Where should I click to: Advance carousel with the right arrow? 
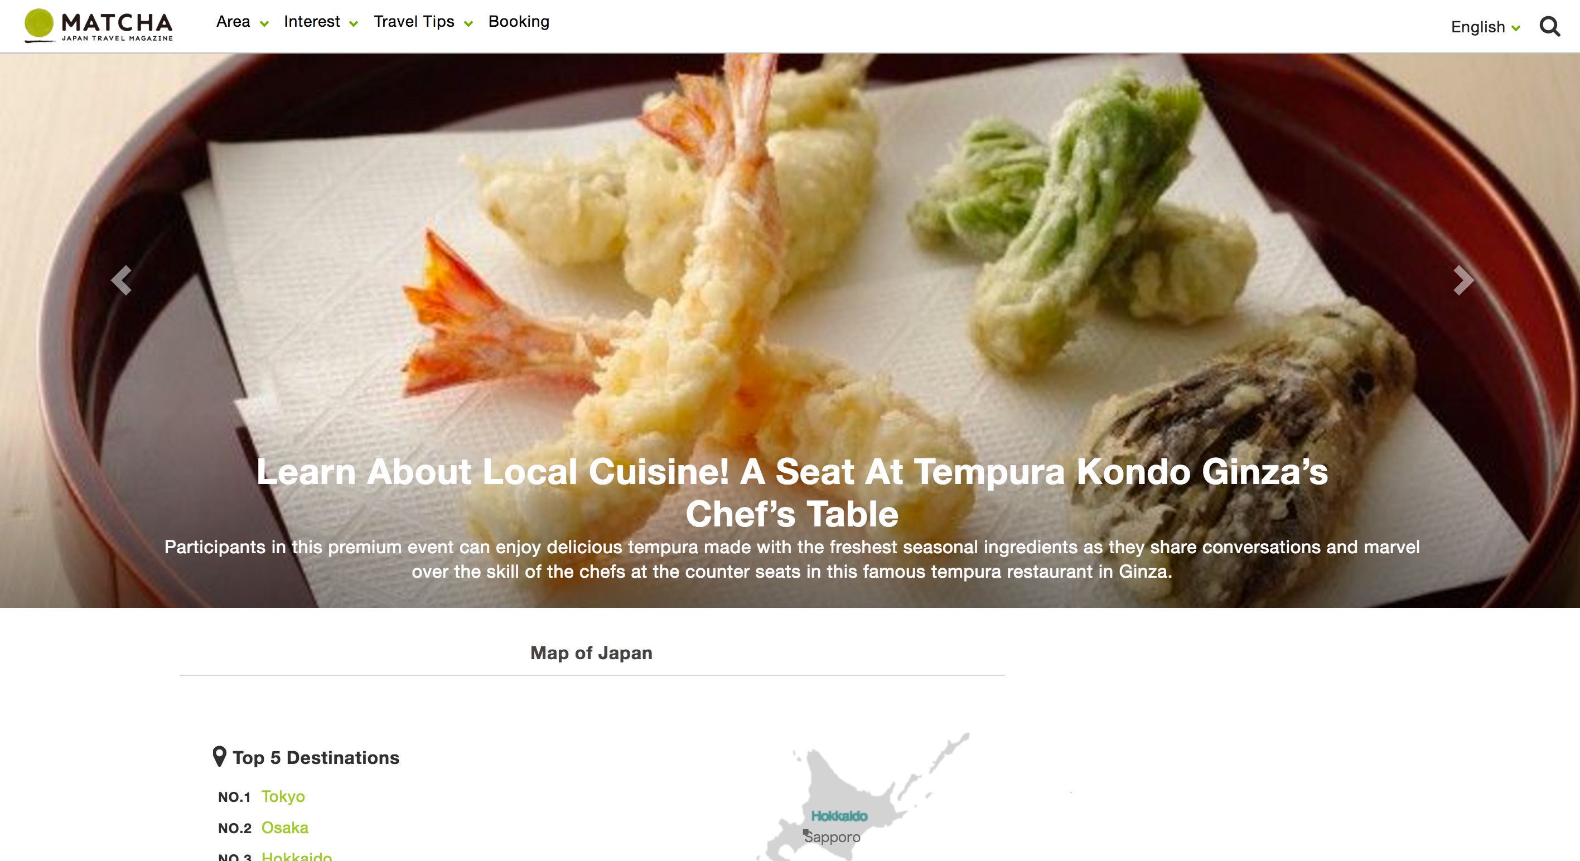click(1463, 280)
